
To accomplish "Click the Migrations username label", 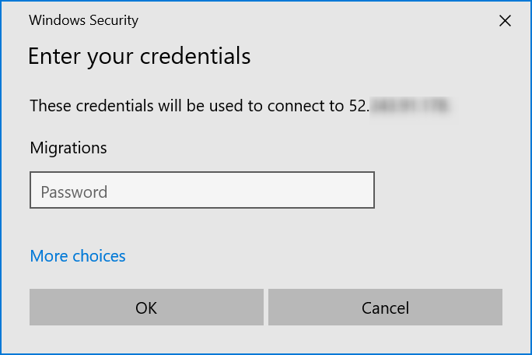I will pyautogui.click(x=68, y=147).
